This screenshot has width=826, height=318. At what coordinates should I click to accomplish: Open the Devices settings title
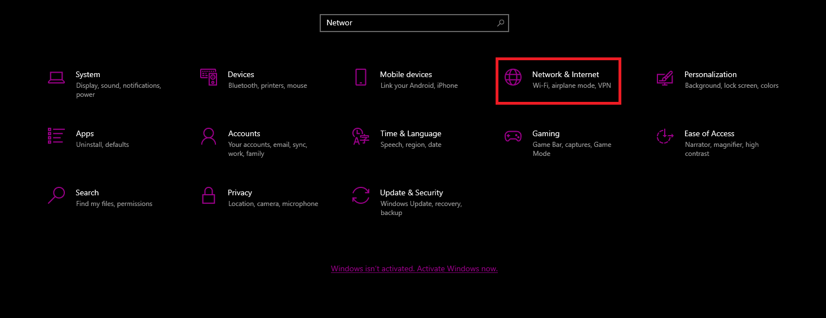click(x=241, y=74)
